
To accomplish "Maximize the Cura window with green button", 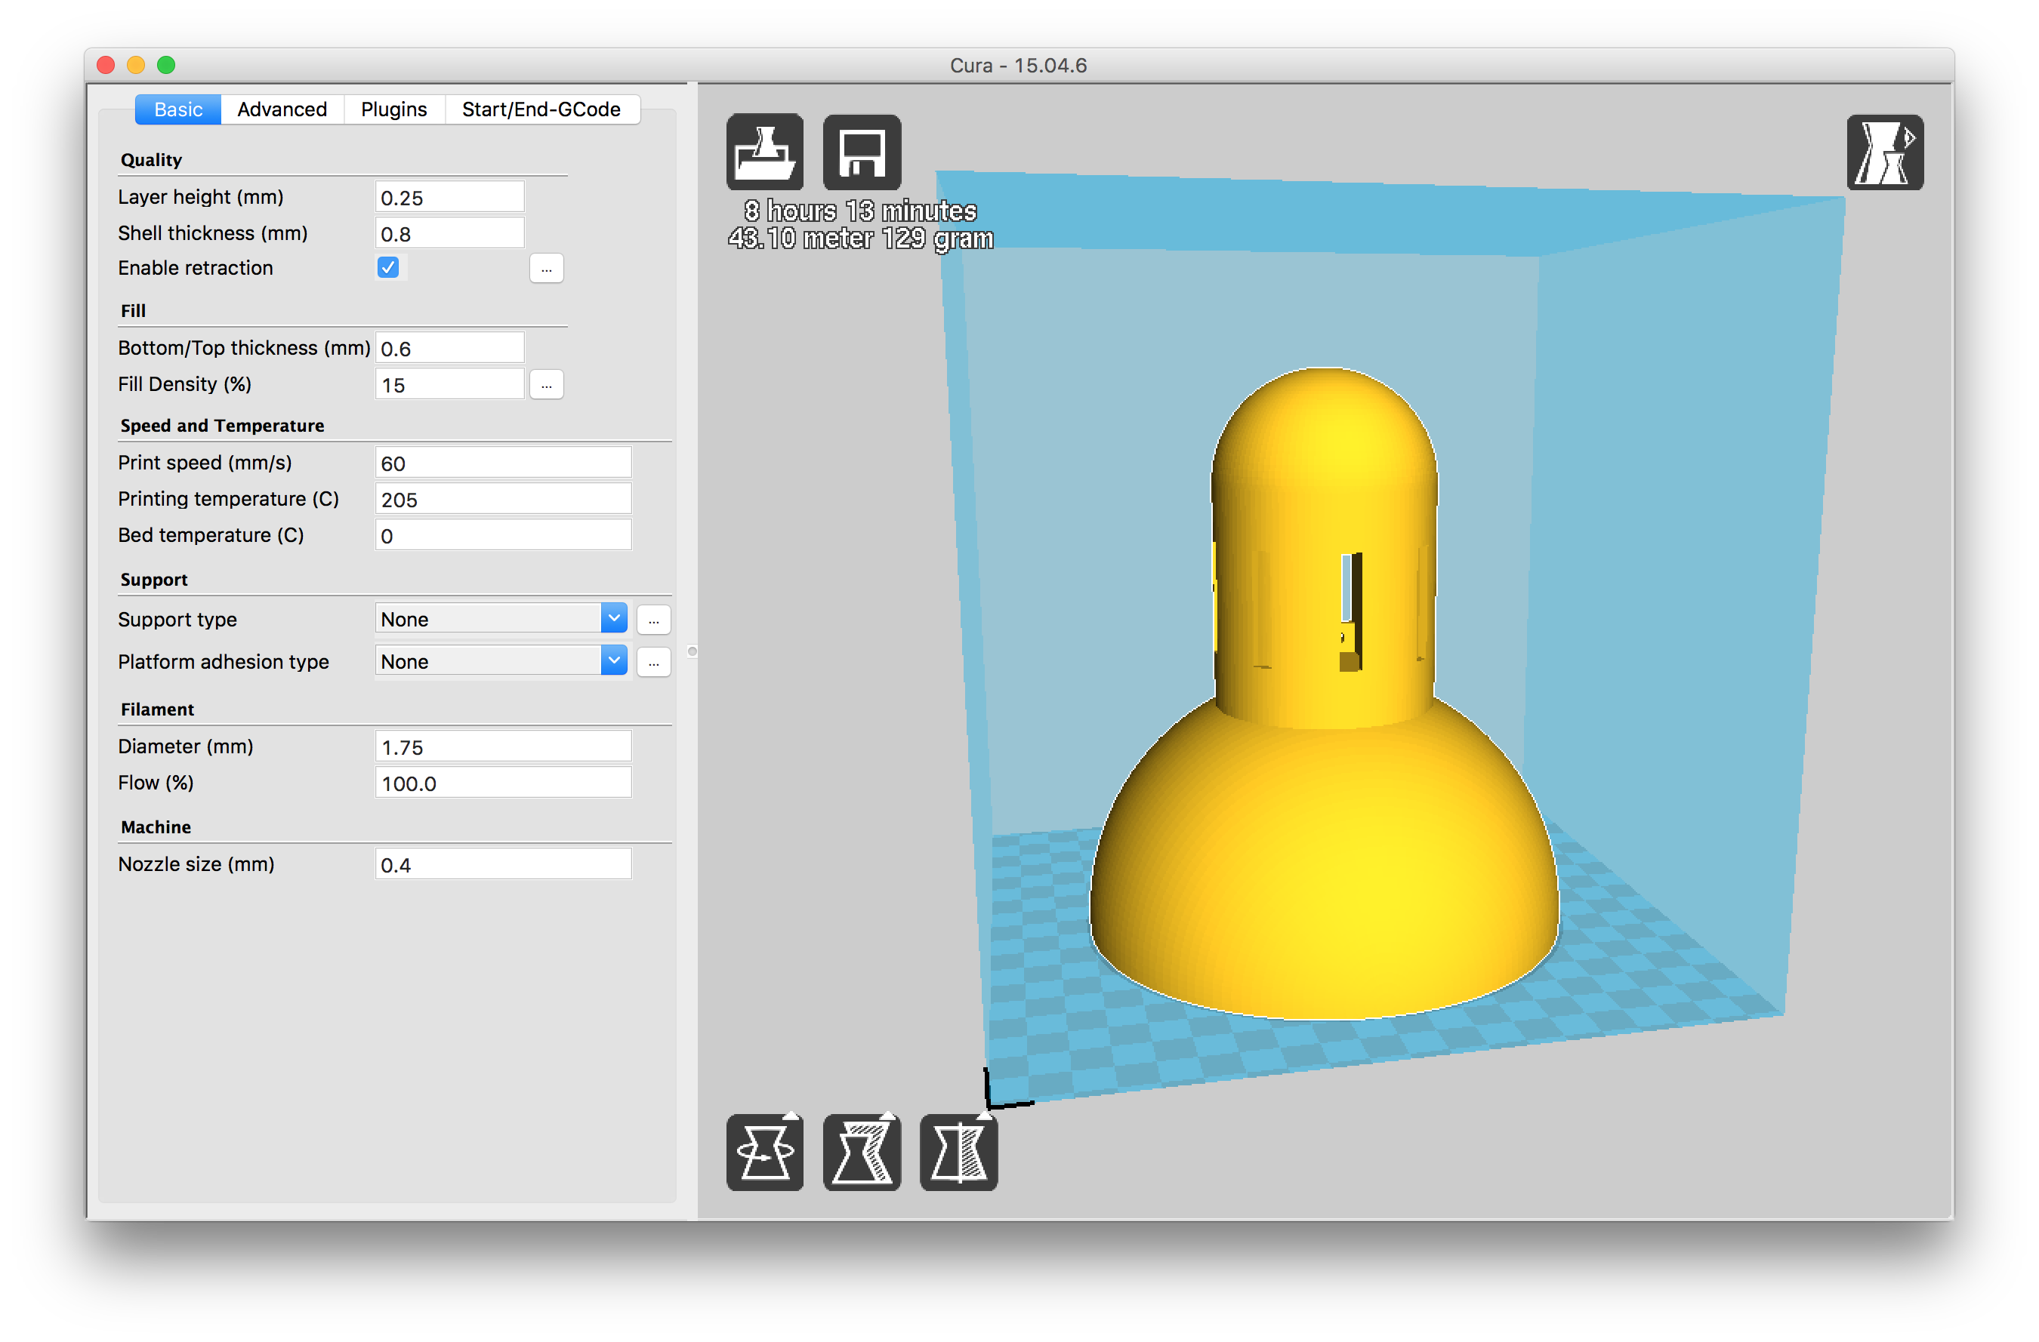I will click(x=166, y=65).
